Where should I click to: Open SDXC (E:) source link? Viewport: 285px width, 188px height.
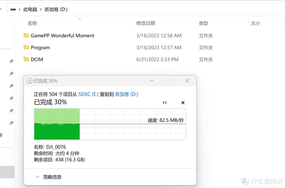click(x=88, y=94)
